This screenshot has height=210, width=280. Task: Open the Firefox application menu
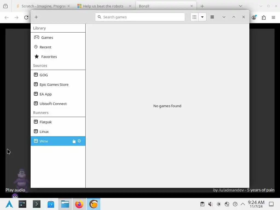coord(273,17)
